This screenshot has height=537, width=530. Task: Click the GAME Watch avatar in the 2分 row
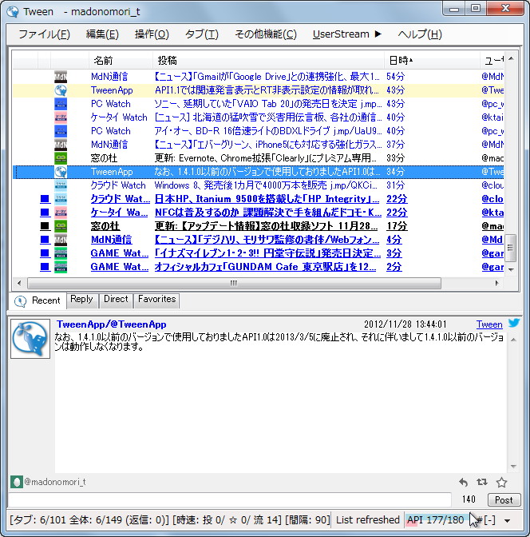61,267
